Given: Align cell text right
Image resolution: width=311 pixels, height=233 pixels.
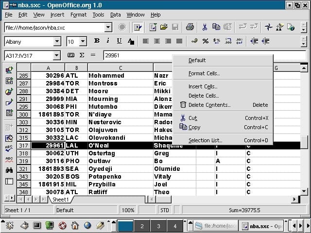Looking at the screenshot, I should tap(168, 41).
